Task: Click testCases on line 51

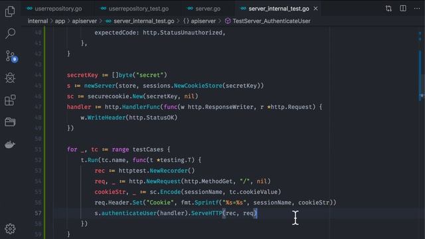Action: (148, 149)
